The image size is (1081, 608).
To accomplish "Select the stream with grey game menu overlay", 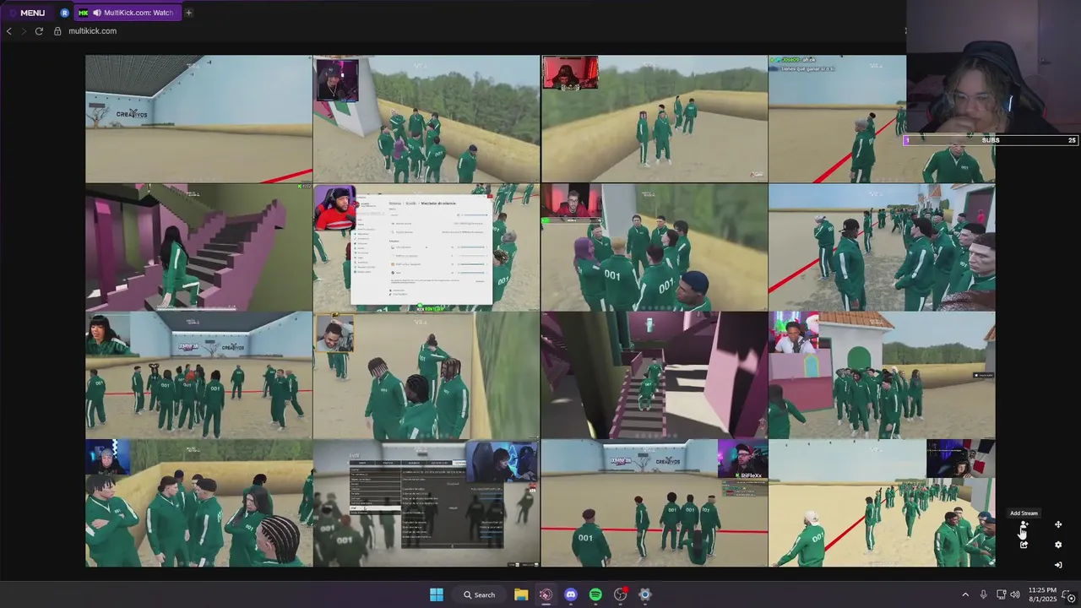I will 426,503.
